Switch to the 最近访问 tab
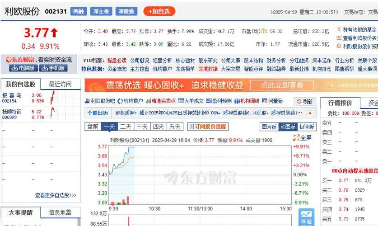Screen dimensions: 378x226 (x=60, y=84)
